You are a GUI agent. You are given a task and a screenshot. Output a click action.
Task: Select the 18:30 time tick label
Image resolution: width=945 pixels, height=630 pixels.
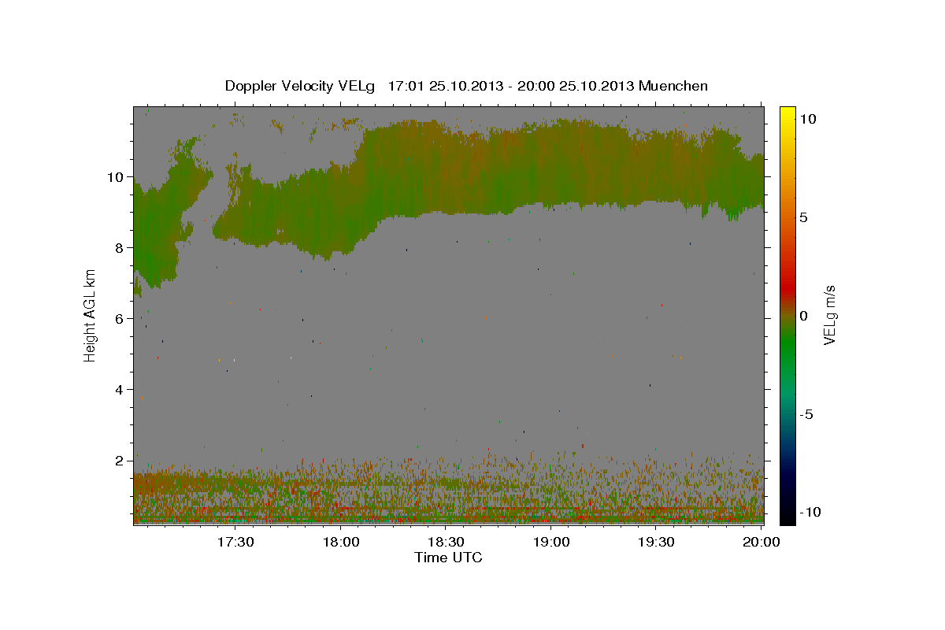tap(446, 543)
